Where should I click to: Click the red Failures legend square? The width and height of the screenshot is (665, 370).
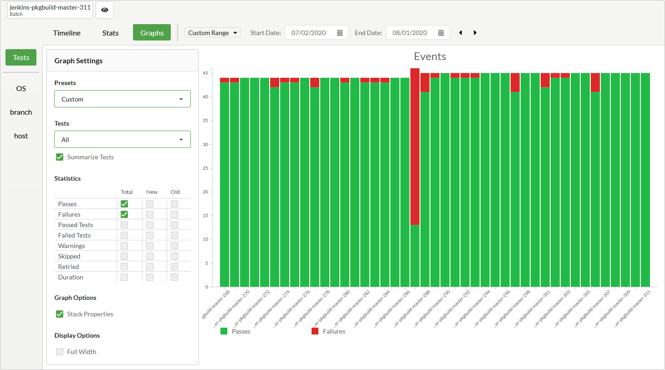click(x=315, y=331)
